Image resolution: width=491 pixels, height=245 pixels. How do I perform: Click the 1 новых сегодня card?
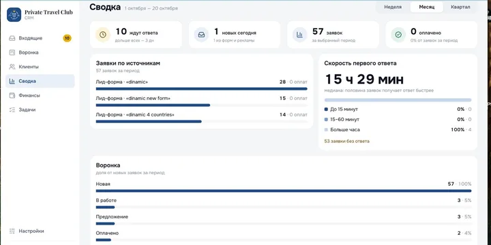(x=234, y=35)
